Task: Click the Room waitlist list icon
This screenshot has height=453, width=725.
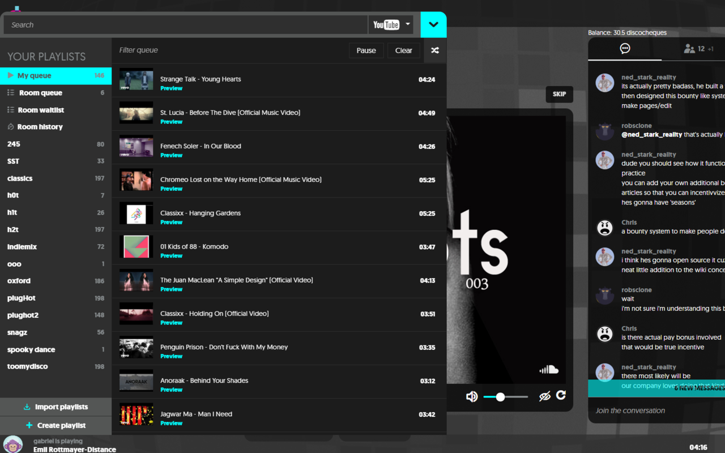Action: [x=11, y=110]
